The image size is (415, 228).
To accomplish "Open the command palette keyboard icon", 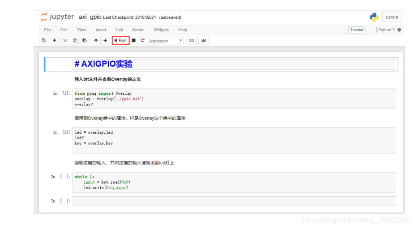I will tap(192, 40).
